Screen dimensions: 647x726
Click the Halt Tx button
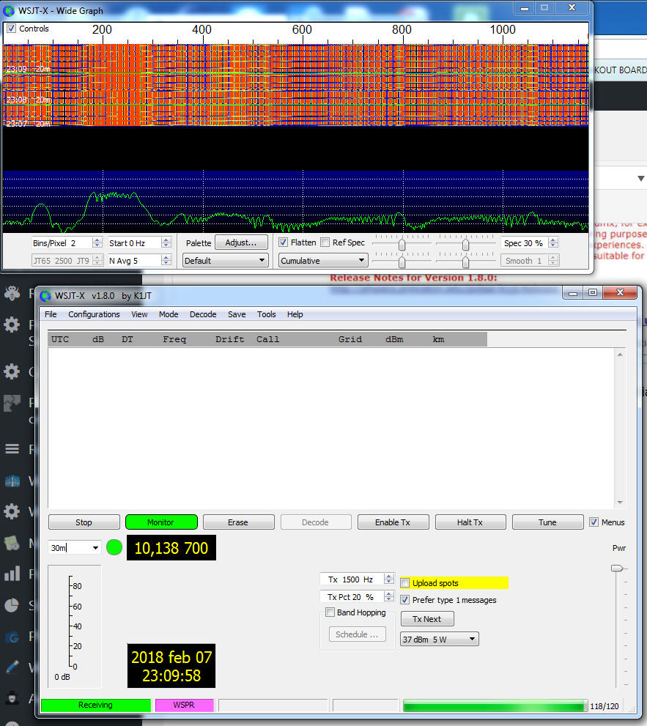tap(470, 522)
